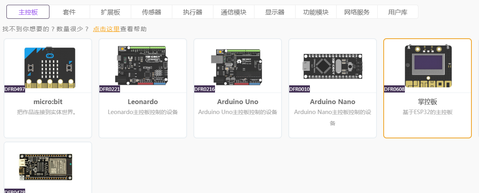Click description Arduino Nano主控板控制的设备

(333, 118)
